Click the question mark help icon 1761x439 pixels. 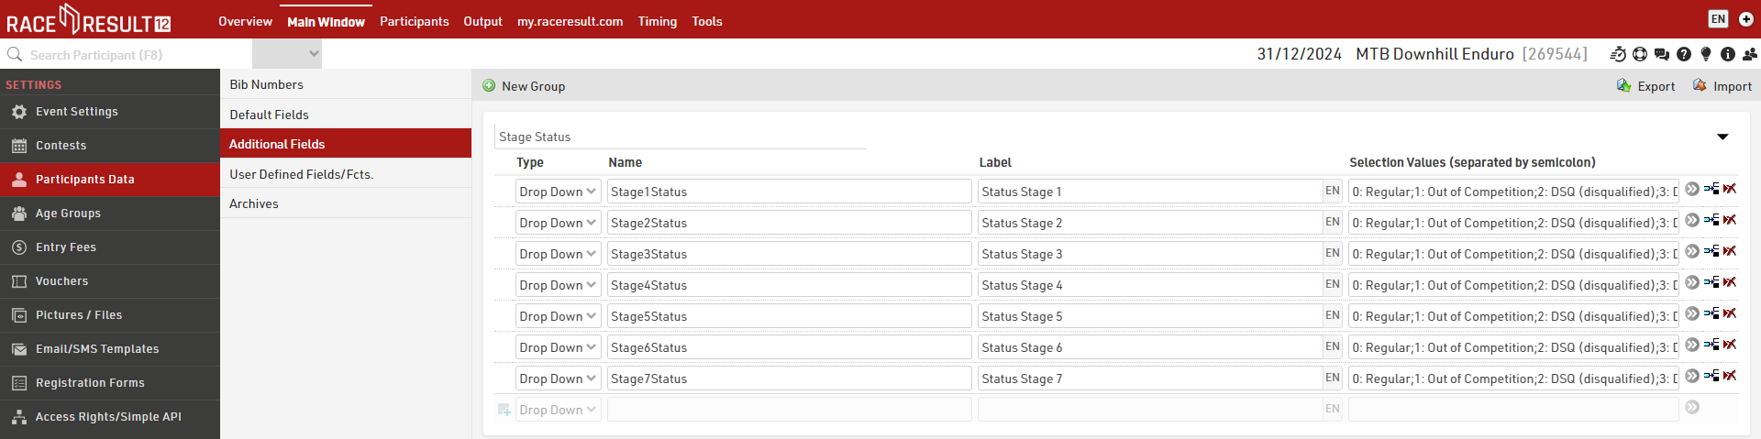click(1684, 55)
